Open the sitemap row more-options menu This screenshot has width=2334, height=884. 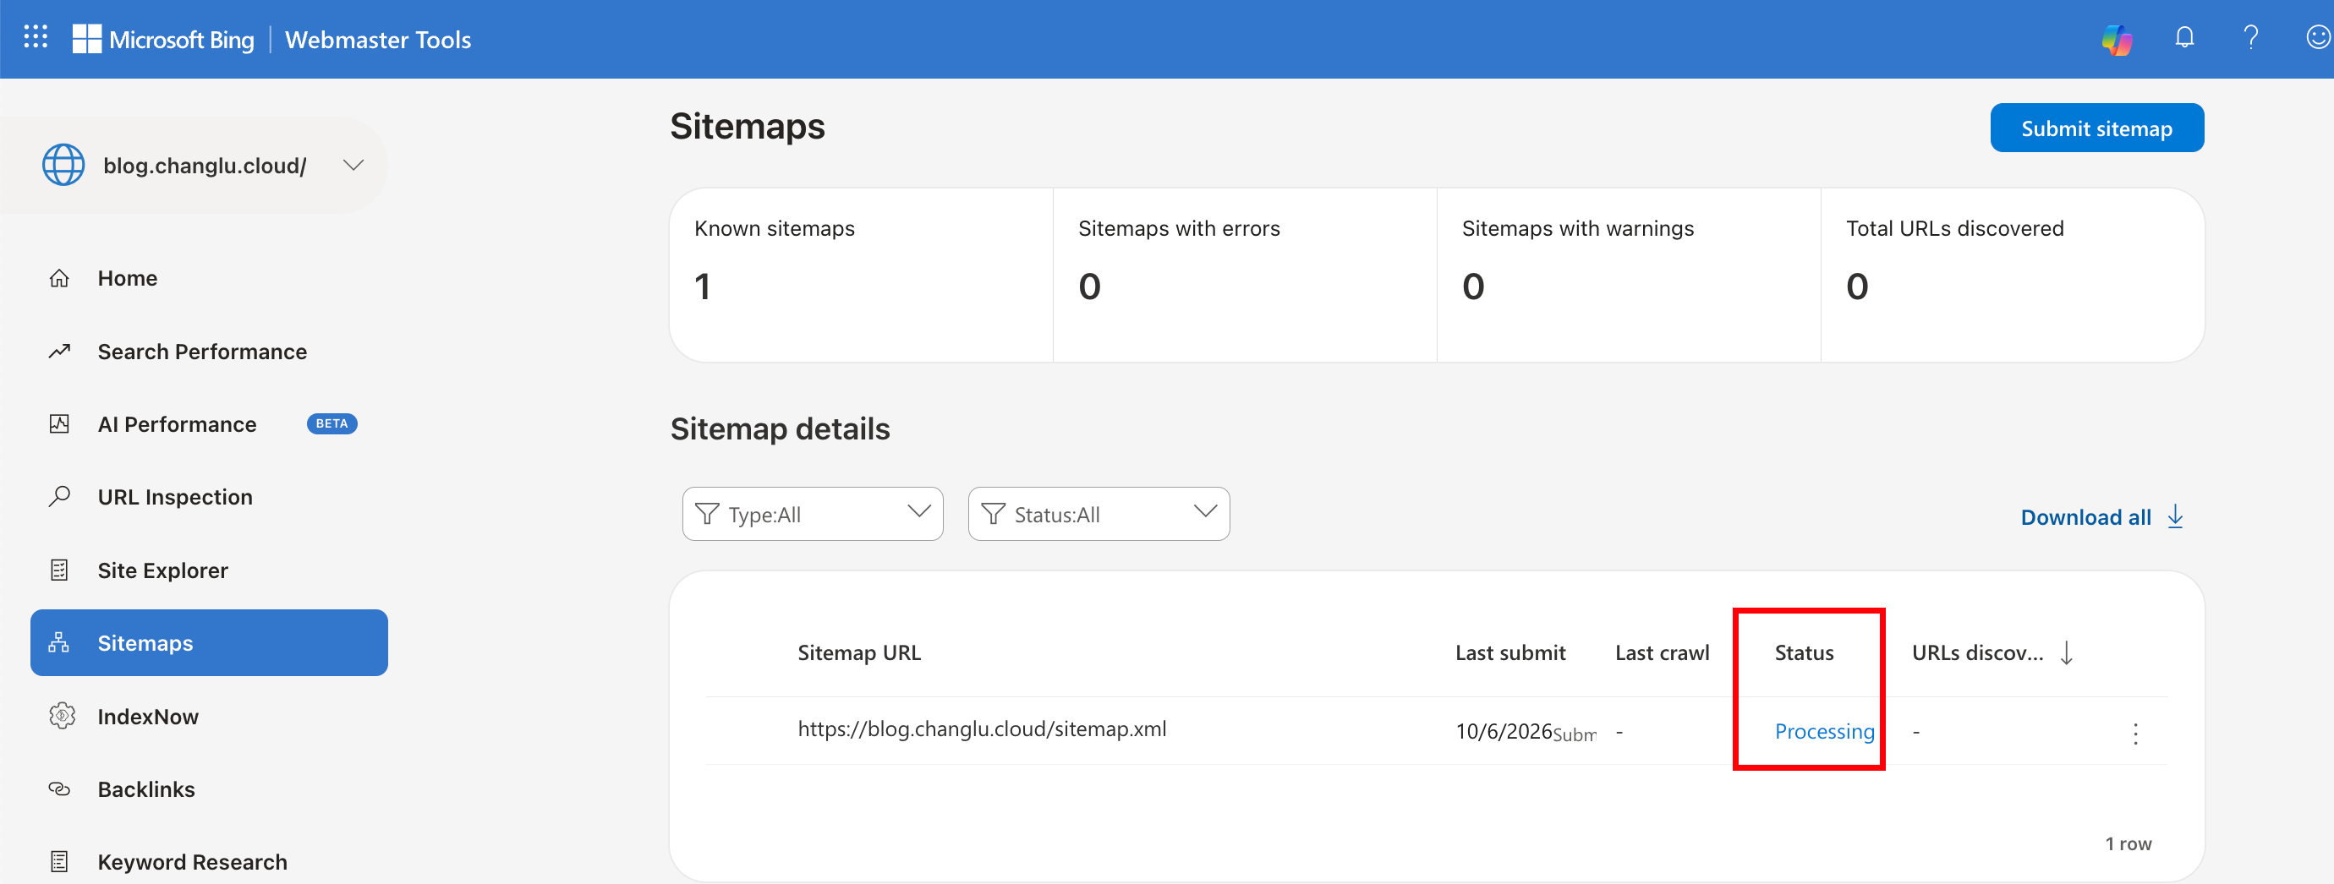pyautogui.click(x=2135, y=733)
